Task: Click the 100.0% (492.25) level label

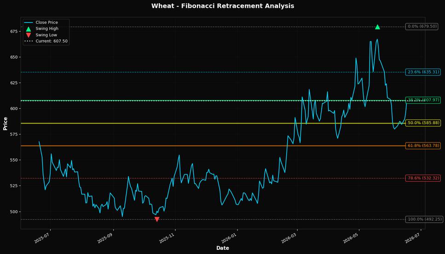Action: pyautogui.click(x=424, y=220)
